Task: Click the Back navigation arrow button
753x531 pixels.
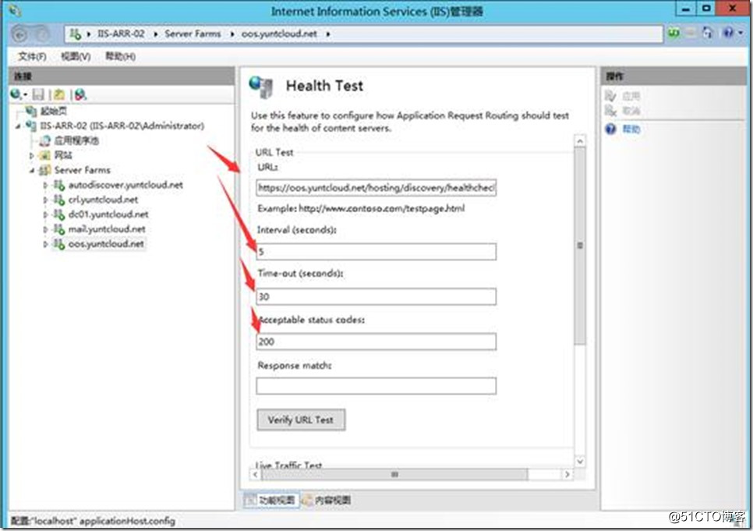Action: click(19, 34)
